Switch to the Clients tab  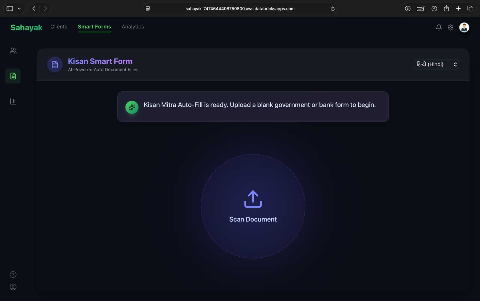(59, 27)
